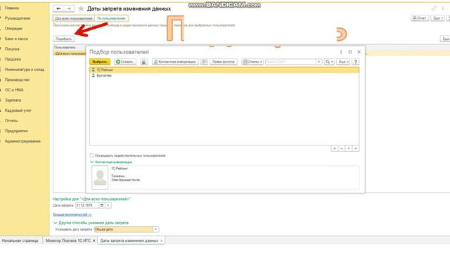Open the ОС и НМА section
This screenshot has width=450, height=253.
(x=14, y=90)
